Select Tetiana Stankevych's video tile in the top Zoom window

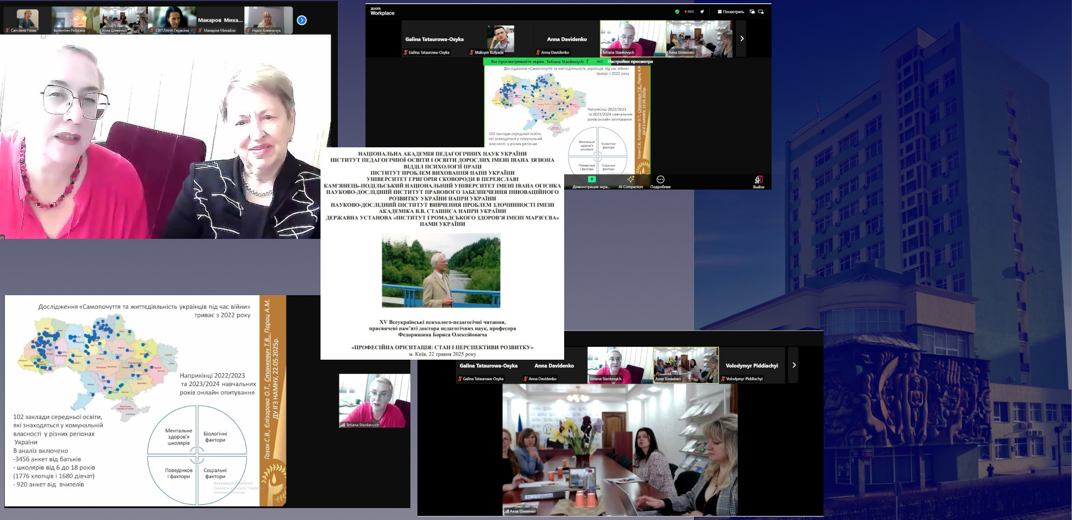pyautogui.click(x=633, y=39)
